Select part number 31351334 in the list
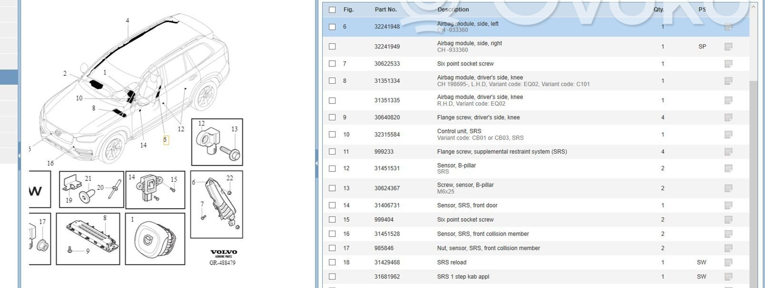Viewport: 765px width, 288px height. [x=387, y=81]
